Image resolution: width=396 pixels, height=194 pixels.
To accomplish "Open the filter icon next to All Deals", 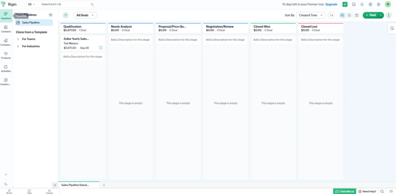I will point(66,15).
